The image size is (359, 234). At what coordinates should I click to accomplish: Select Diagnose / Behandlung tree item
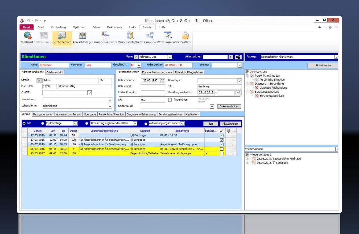tap(273, 88)
